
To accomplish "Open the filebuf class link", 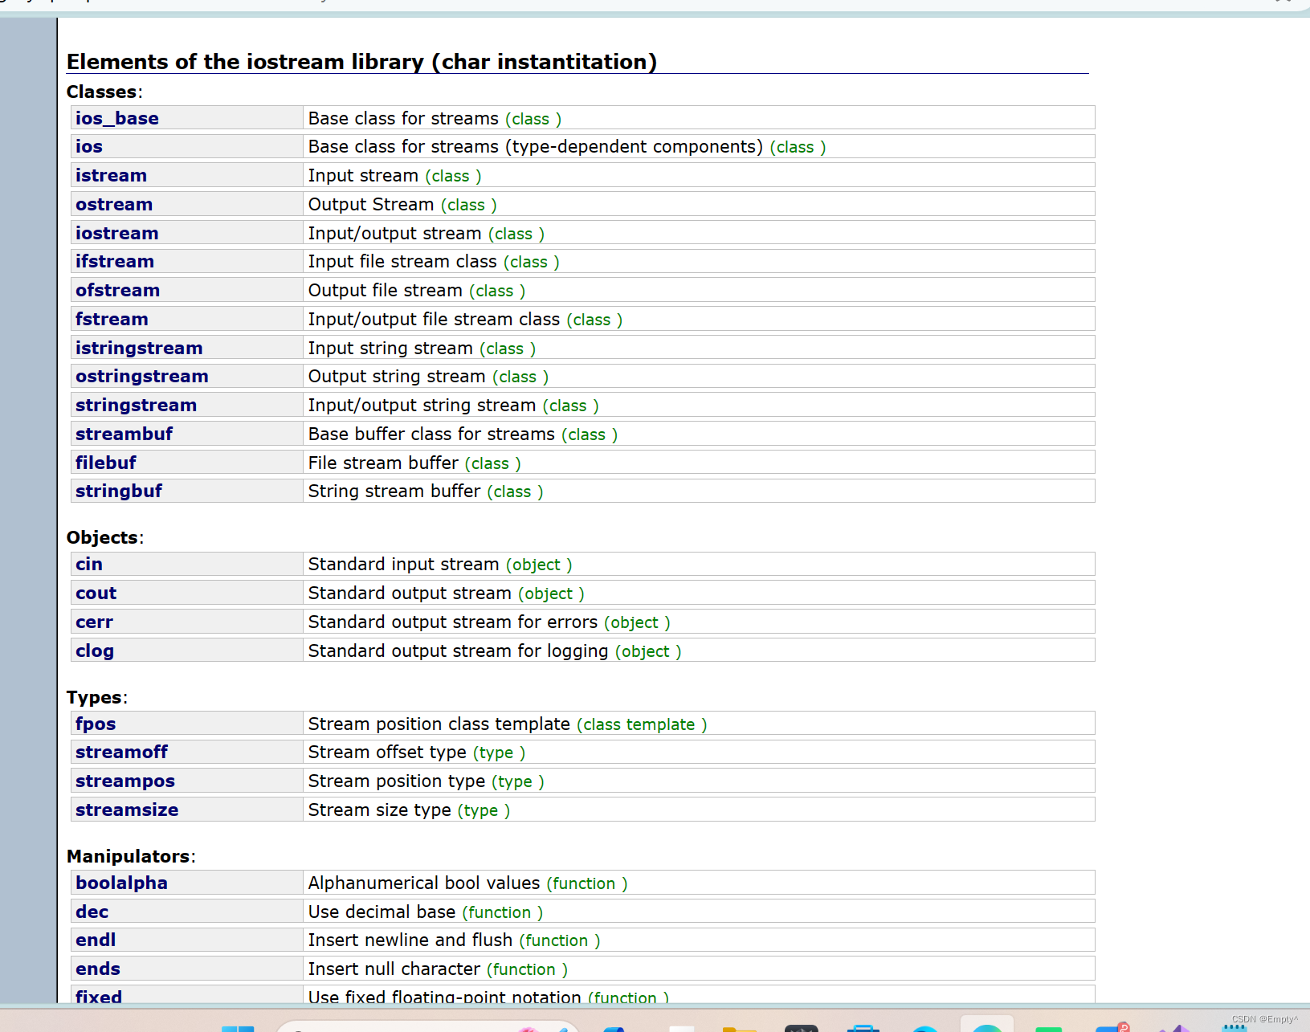I will [106, 463].
